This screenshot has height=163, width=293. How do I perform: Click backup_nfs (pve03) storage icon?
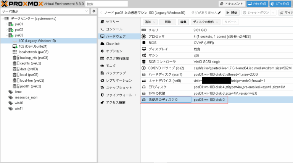[x=16, y=58]
